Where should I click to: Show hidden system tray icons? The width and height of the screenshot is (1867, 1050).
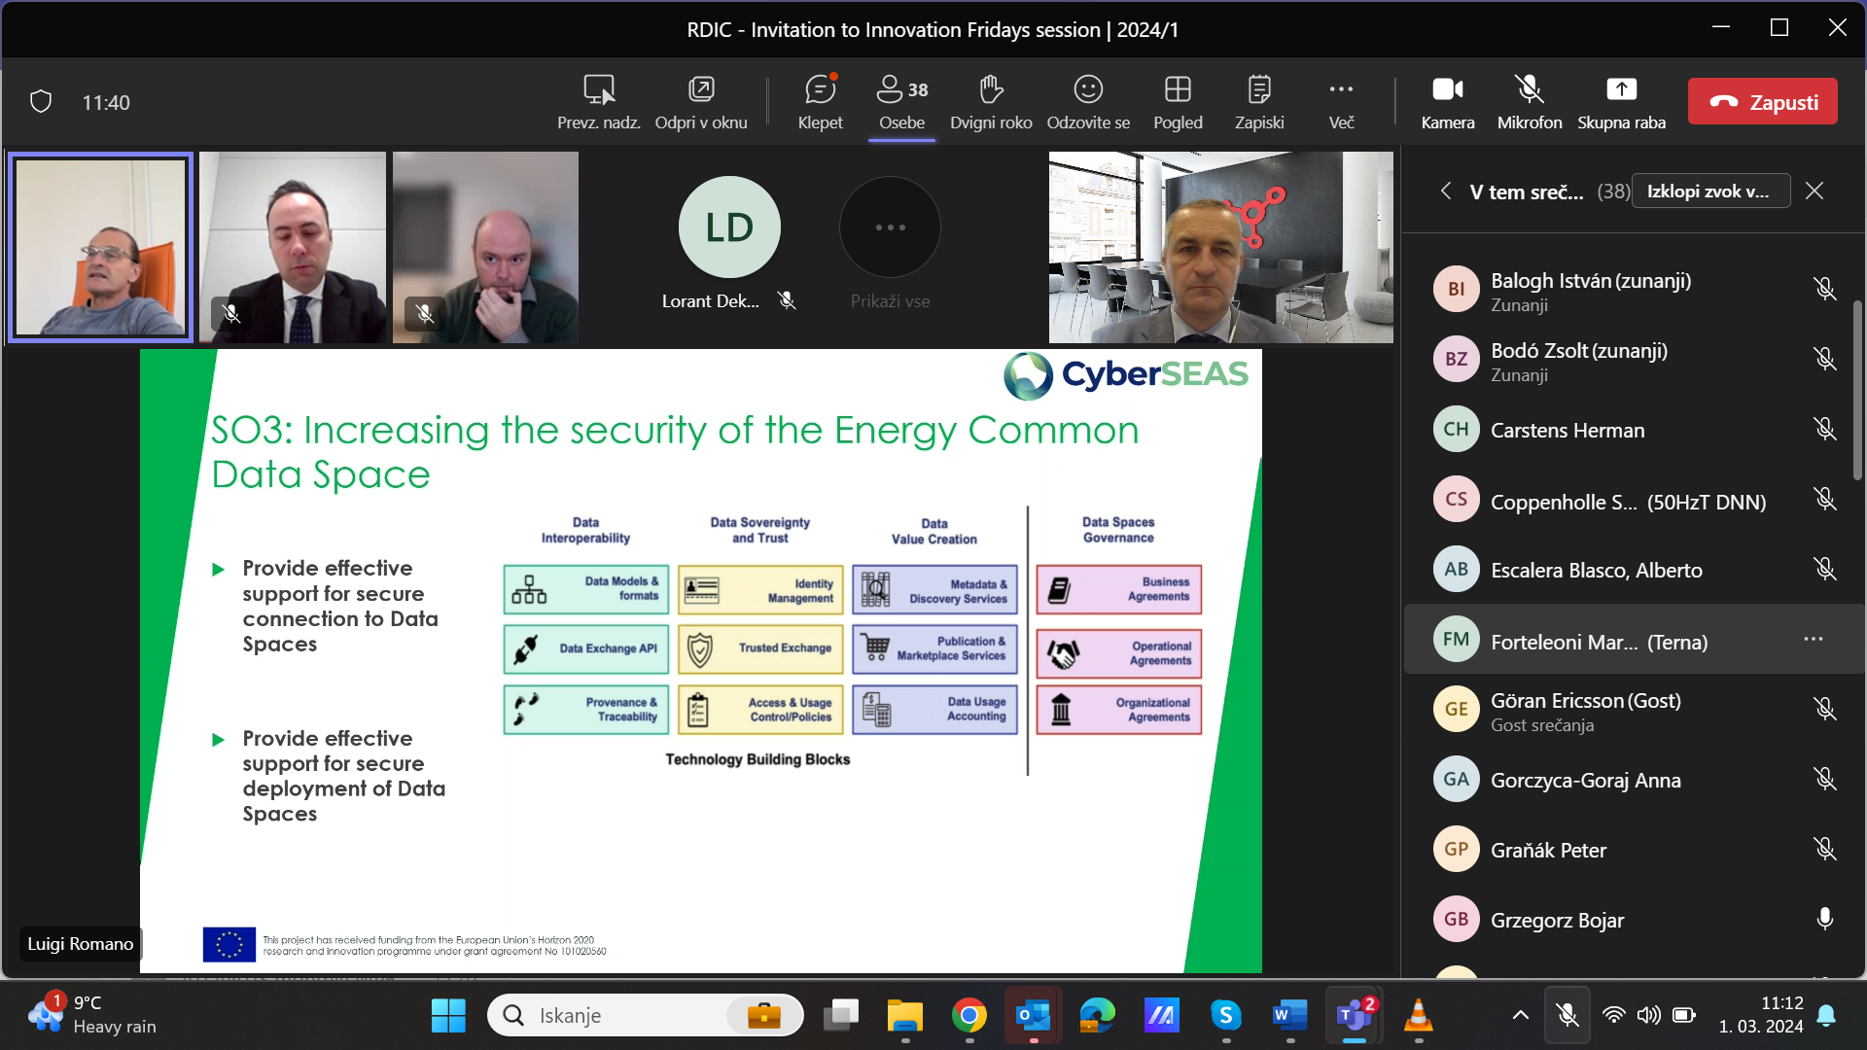1520,1016
